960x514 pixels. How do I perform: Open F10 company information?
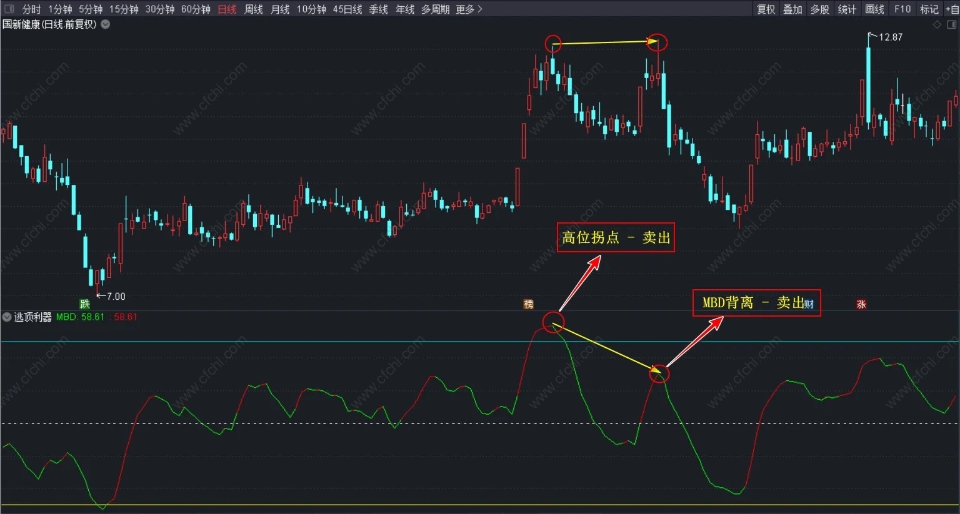[x=902, y=9]
